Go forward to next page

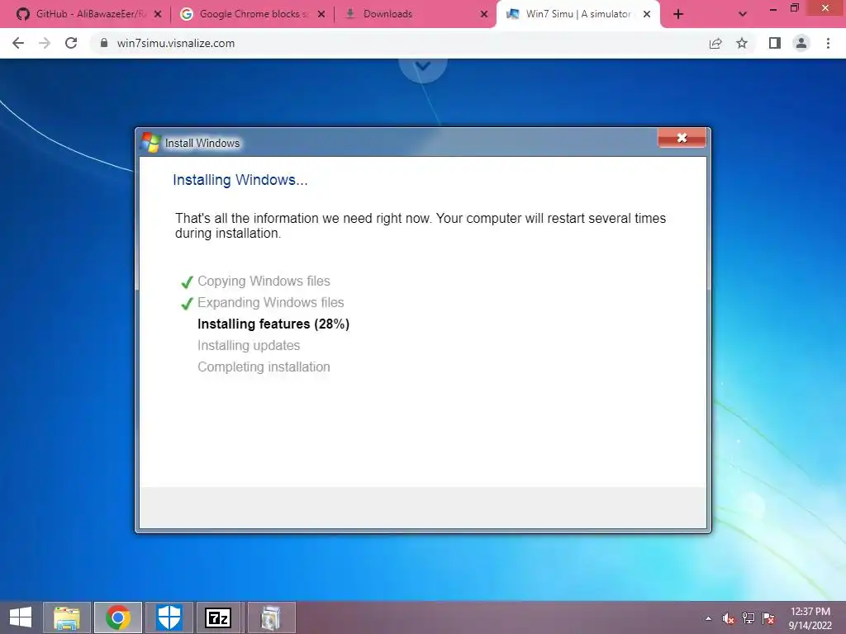click(45, 43)
